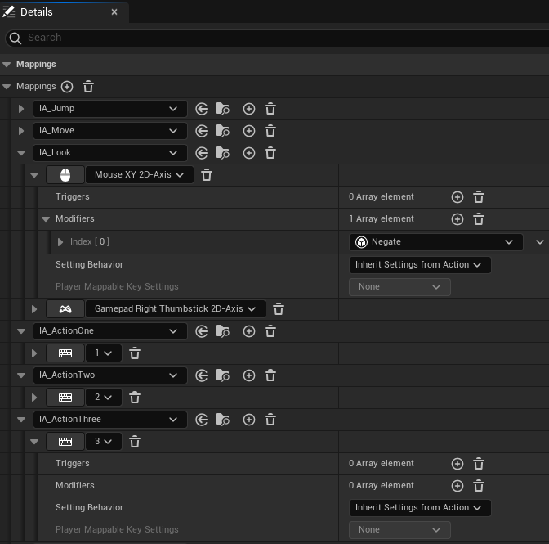Add a key binding to IA_Look
549x544 pixels.
click(x=249, y=153)
